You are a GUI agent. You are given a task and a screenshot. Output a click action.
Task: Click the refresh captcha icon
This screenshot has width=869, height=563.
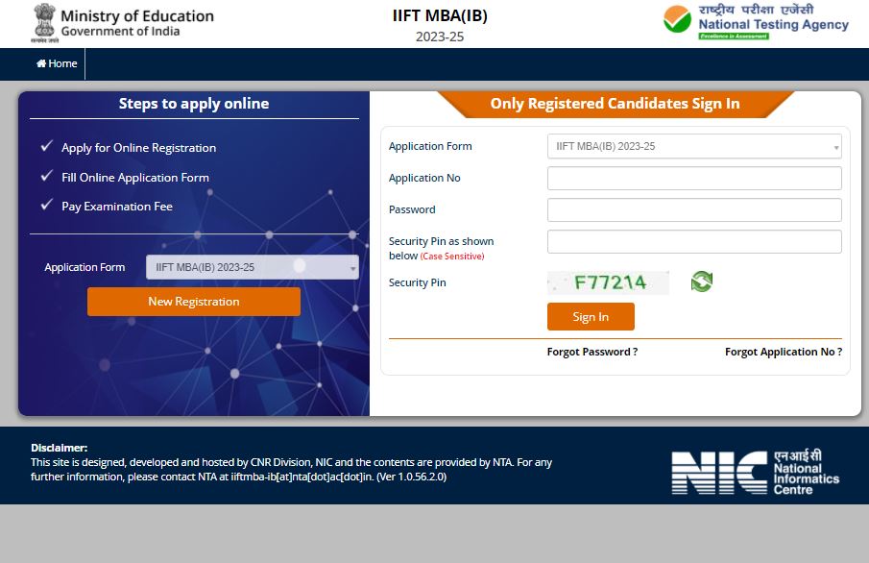point(700,281)
